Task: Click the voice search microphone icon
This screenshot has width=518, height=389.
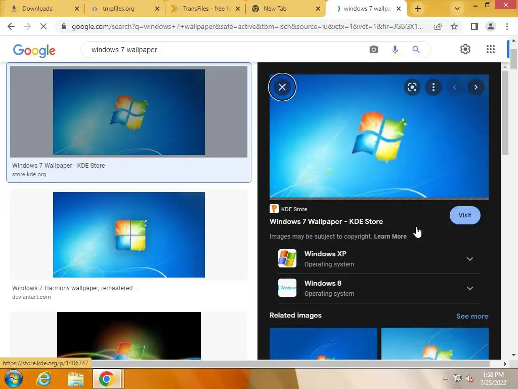Action: [x=395, y=50]
